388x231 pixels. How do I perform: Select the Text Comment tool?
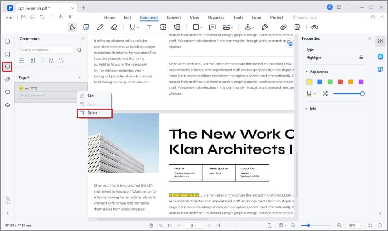[x=149, y=27]
